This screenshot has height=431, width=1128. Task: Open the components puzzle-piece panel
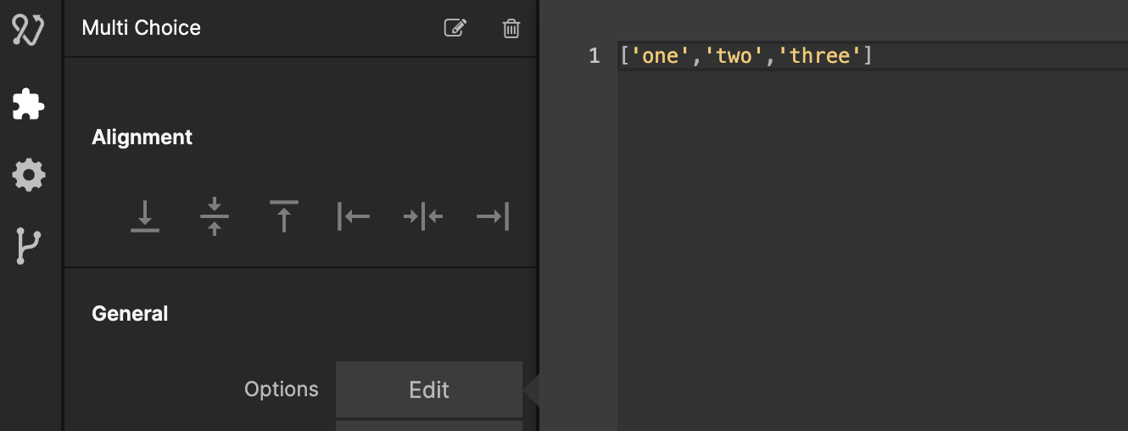28,104
